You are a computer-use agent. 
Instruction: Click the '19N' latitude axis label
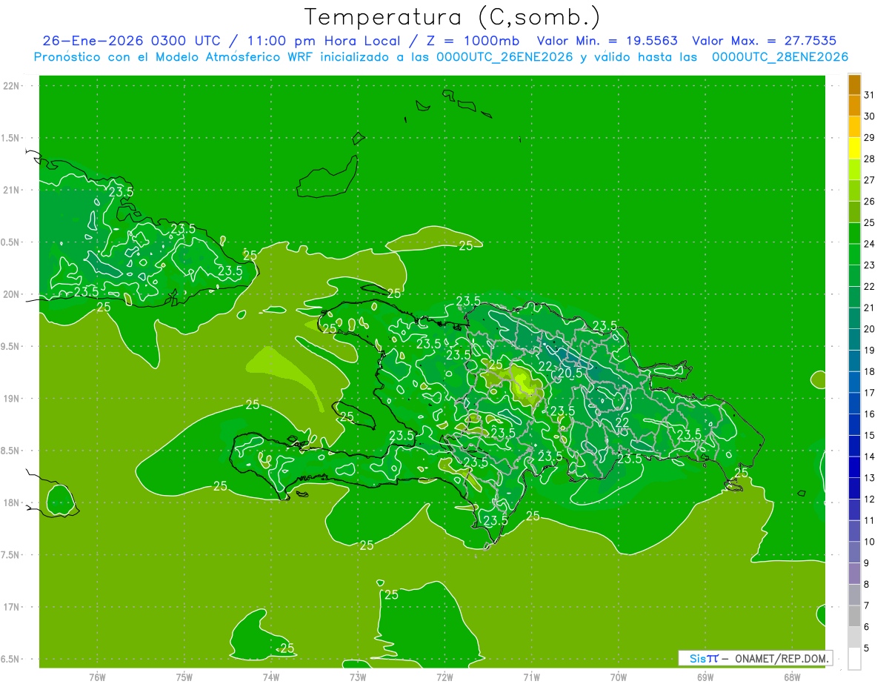click(11, 399)
